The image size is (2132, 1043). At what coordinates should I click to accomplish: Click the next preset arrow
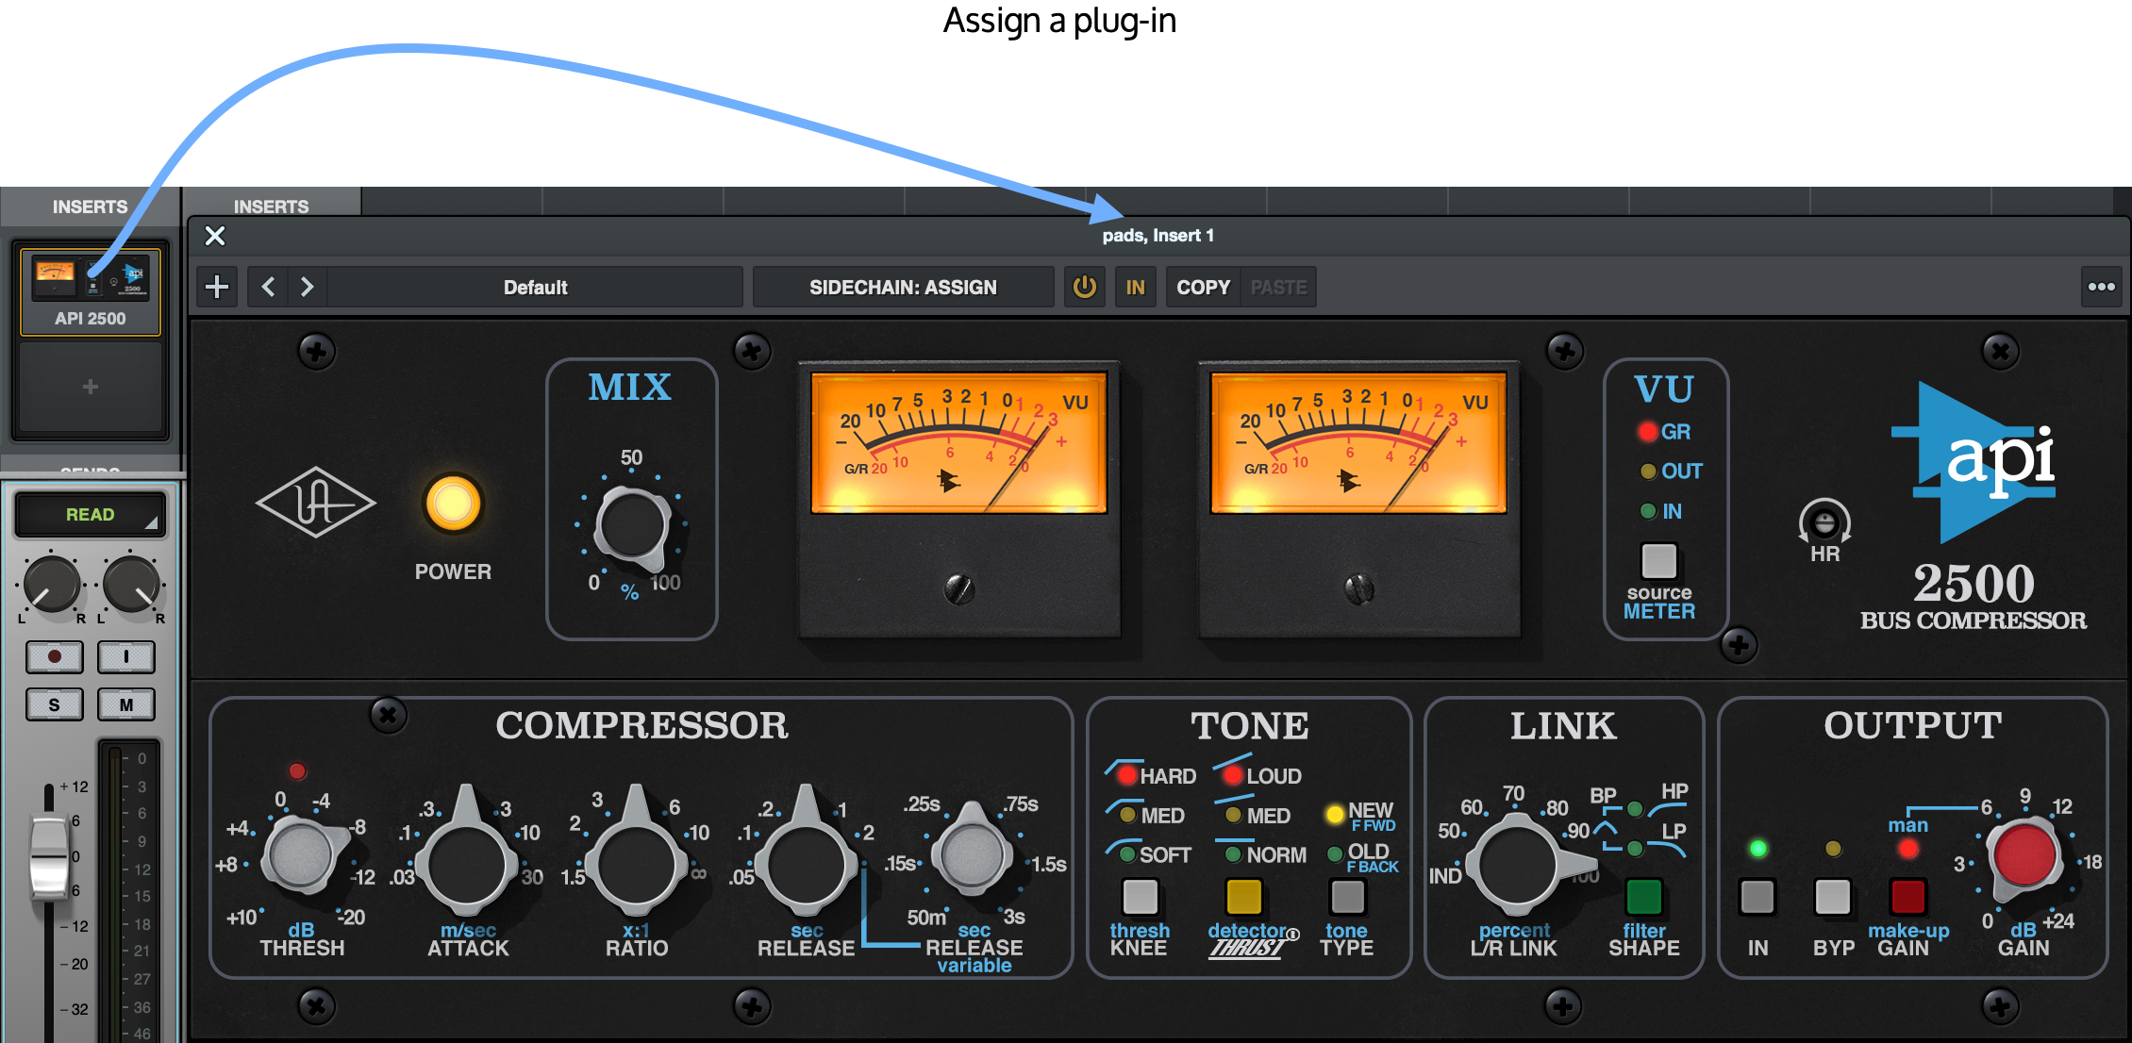pos(307,287)
